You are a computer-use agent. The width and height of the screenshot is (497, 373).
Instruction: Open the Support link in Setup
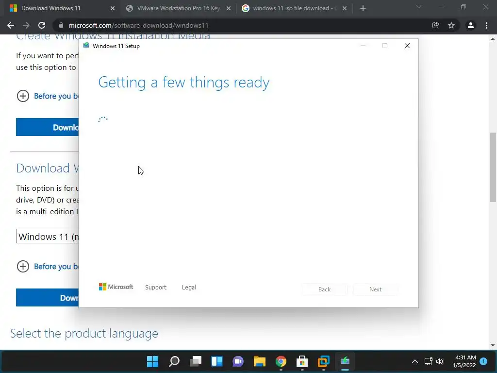pos(156,287)
